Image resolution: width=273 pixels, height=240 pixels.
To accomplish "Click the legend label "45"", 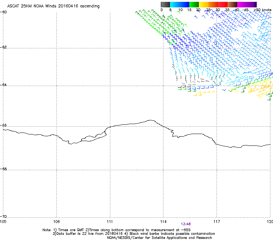I will click(x=246, y=10).
